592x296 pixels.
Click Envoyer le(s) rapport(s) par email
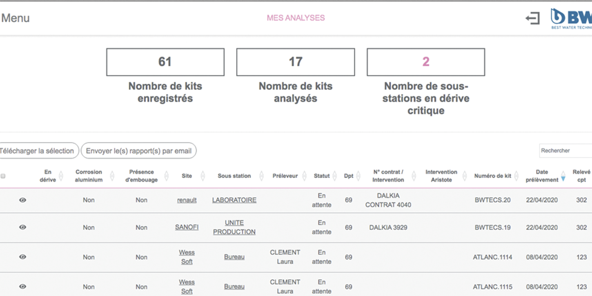pyautogui.click(x=139, y=151)
